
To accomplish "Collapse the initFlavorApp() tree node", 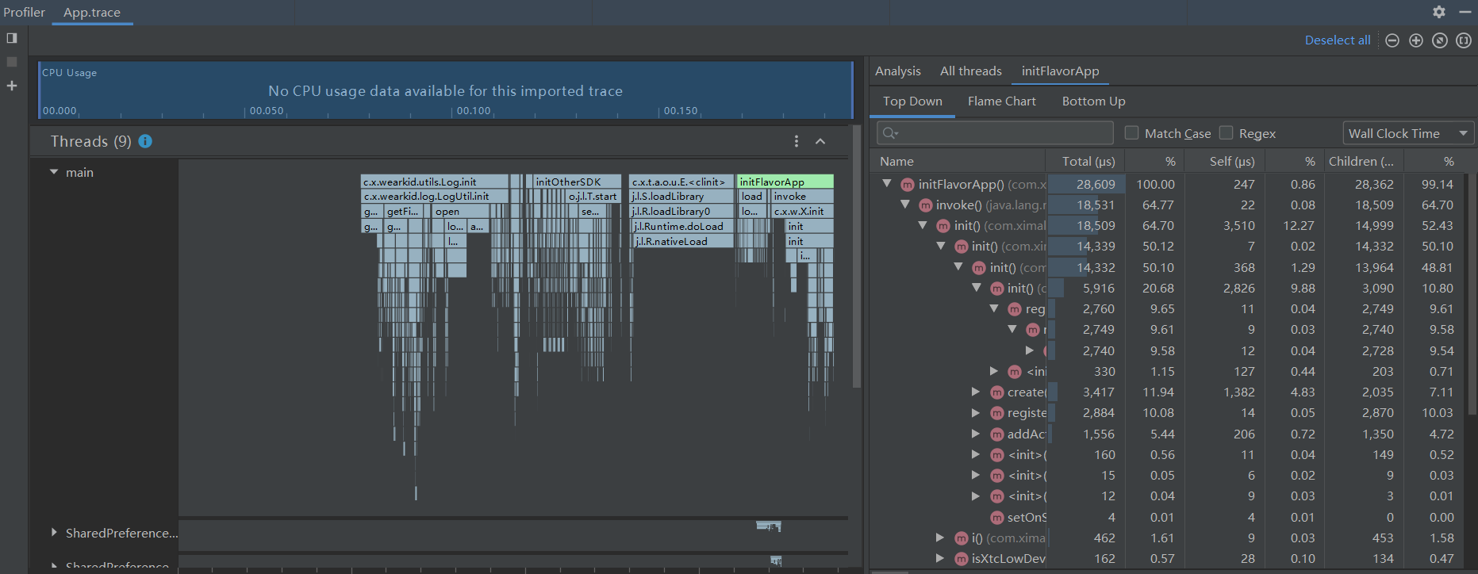I will pyautogui.click(x=887, y=184).
